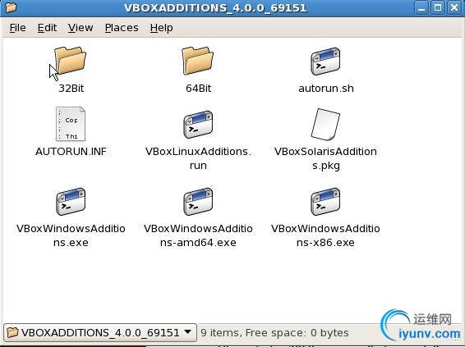Open the Help menu
Image resolution: width=465 pixels, height=347 pixels.
[161, 28]
